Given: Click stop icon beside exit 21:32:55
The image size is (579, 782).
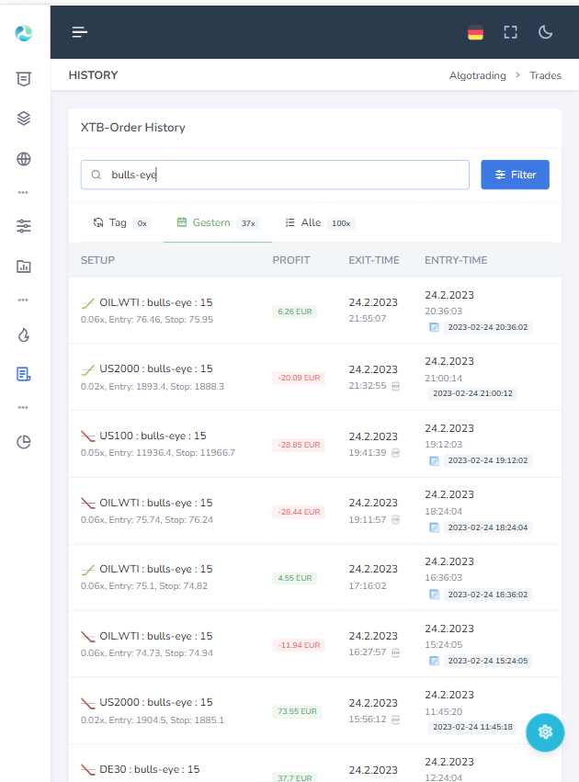Looking at the screenshot, I should coord(395,386).
